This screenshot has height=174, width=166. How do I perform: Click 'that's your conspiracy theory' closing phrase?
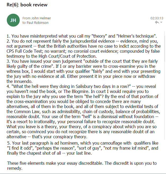click(60, 137)
